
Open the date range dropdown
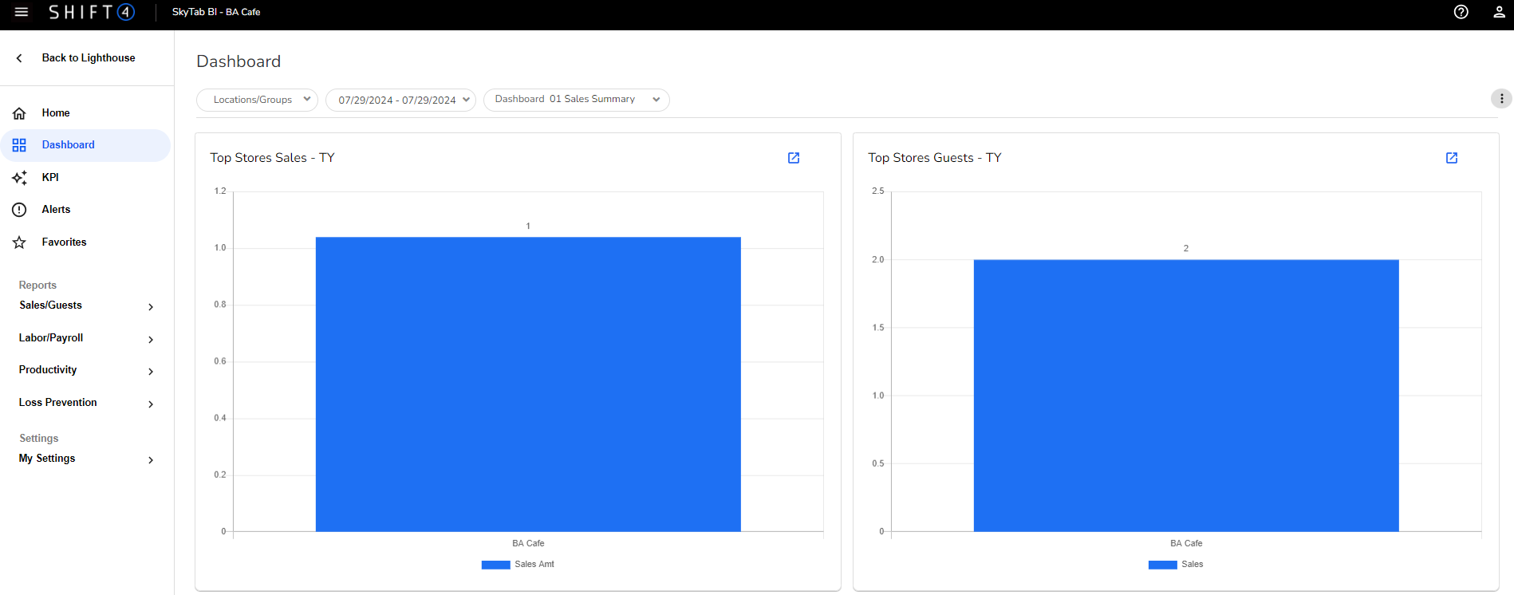coord(400,100)
